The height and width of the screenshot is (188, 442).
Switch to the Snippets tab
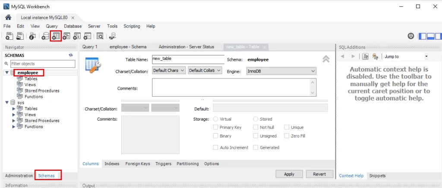click(377, 175)
